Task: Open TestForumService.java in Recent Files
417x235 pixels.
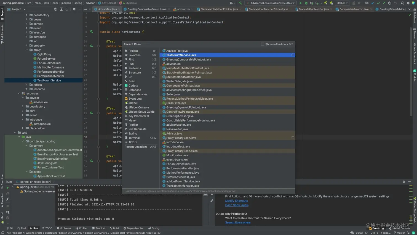Action: coord(227,55)
